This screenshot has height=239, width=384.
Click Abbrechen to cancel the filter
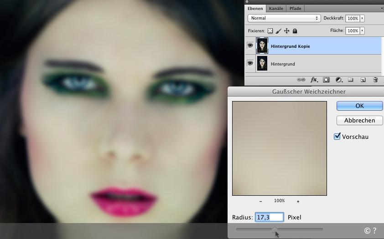point(359,120)
